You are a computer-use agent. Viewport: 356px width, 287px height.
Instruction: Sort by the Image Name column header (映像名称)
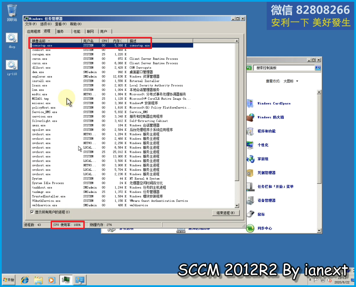pos(56,41)
